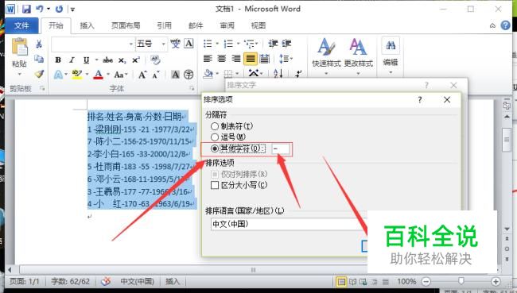
Task: Click the vertical scrollbar thumb of the document
Action: click(x=507, y=140)
